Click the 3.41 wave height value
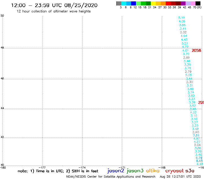Screen dimensions: 204x179 (x=183, y=29)
